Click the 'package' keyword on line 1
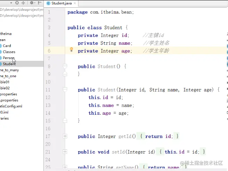This screenshot has height=171, width=228. 78,12
